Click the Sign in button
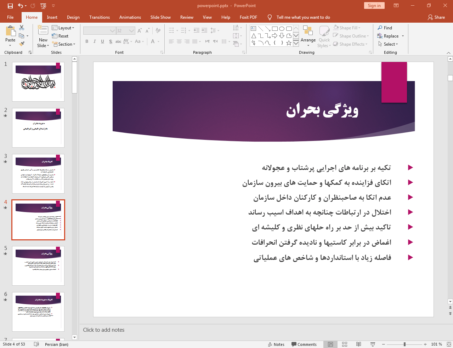453x348 pixels. 374,6
